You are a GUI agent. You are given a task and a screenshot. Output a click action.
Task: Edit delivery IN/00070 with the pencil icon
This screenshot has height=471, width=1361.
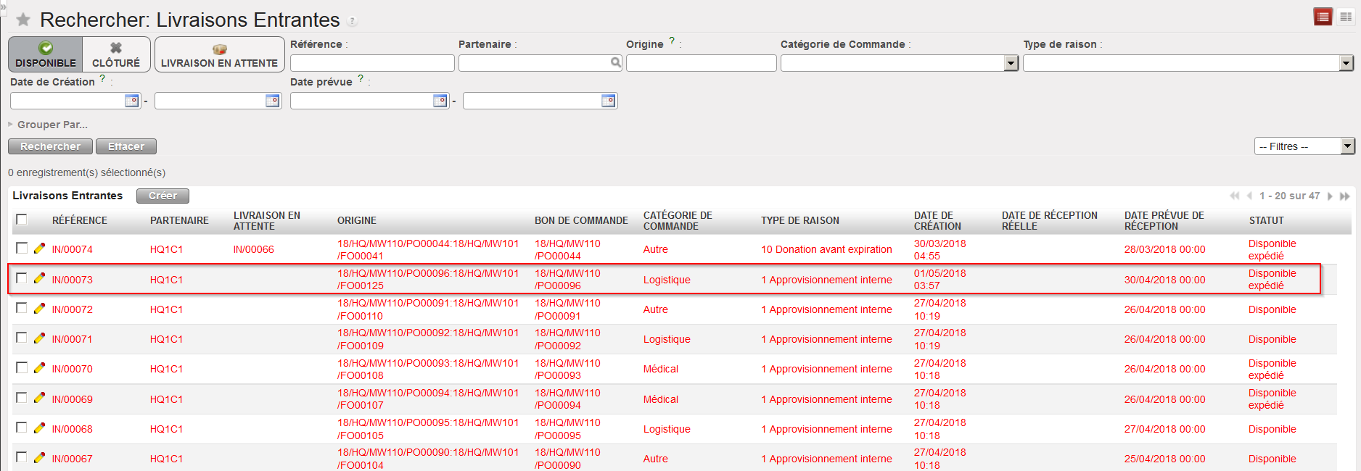tap(39, 368)
